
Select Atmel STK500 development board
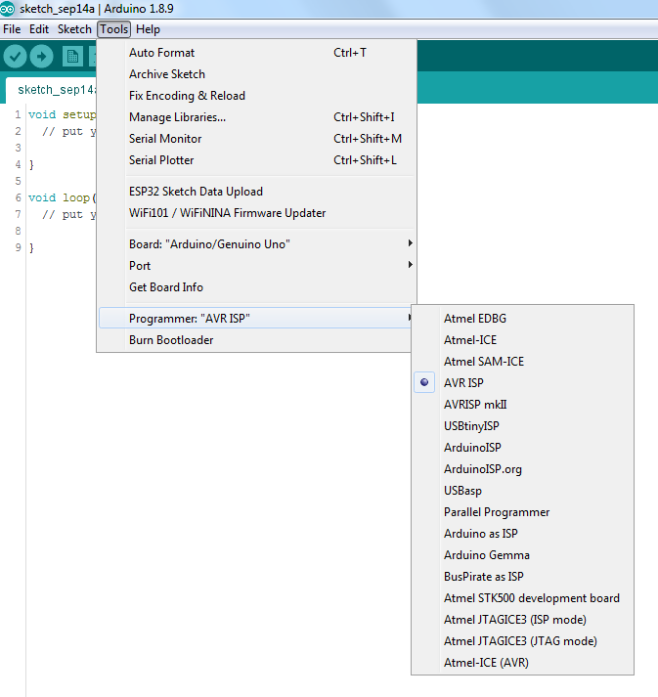point(522,598)
